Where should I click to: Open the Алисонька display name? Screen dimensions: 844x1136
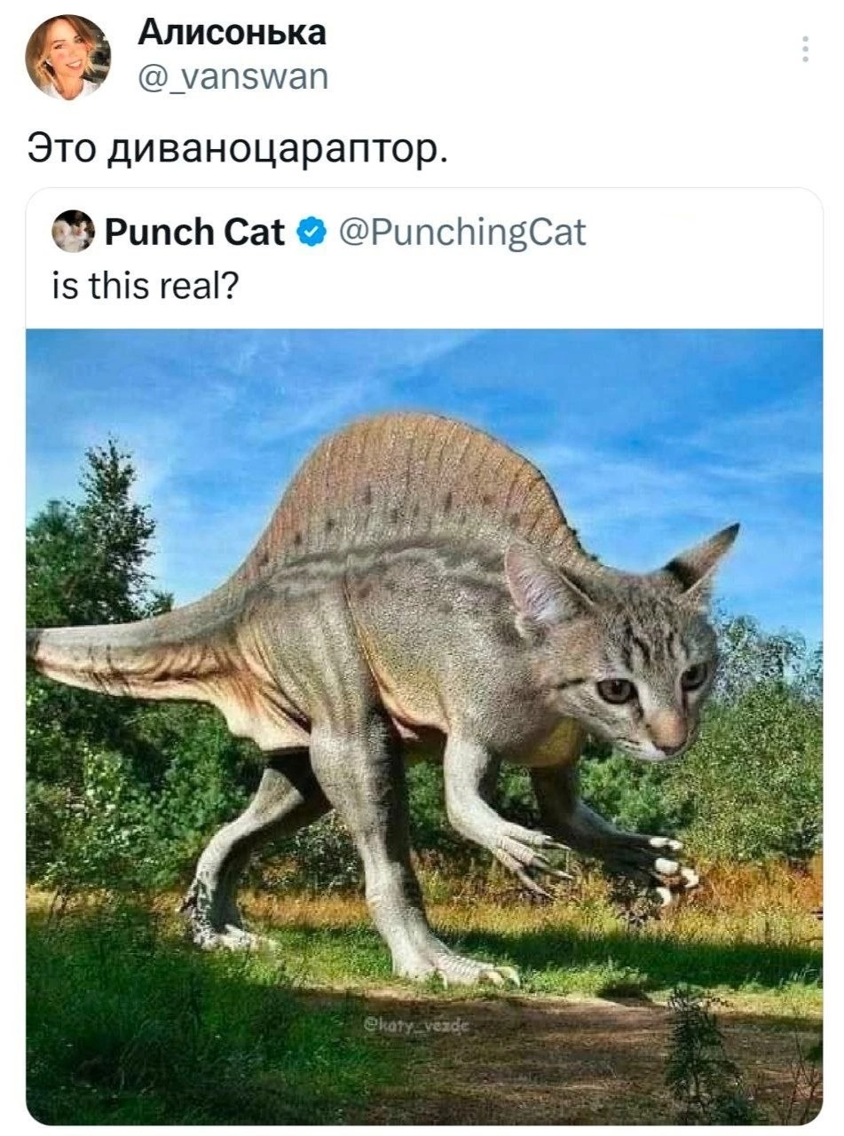233,33
